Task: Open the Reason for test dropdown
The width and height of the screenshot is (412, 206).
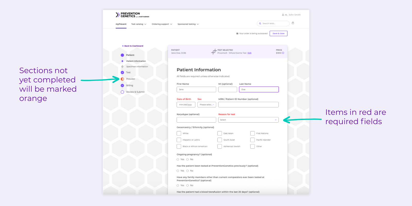Action: 248,120
